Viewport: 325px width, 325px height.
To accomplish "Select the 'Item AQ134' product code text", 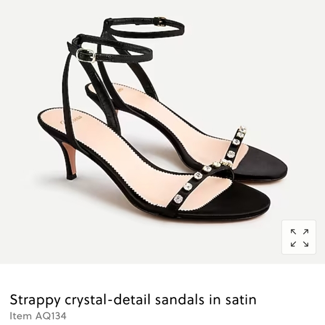I will coord(38,316).
